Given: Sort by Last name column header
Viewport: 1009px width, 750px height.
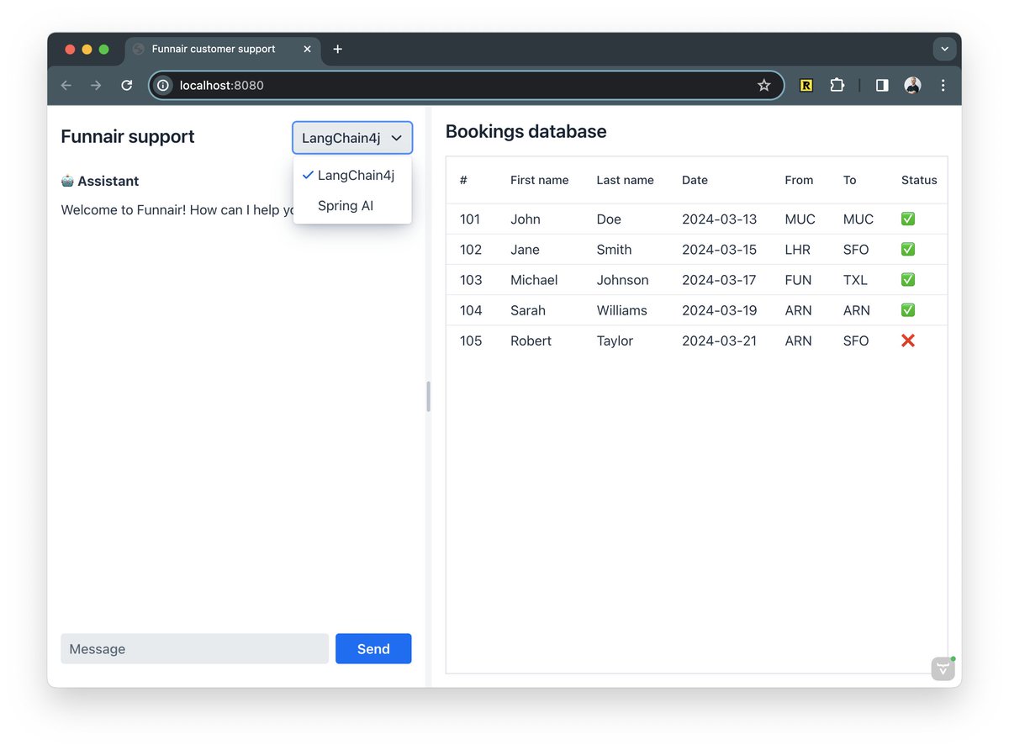Looking at the screenshot, I should (x=625, y=180).
